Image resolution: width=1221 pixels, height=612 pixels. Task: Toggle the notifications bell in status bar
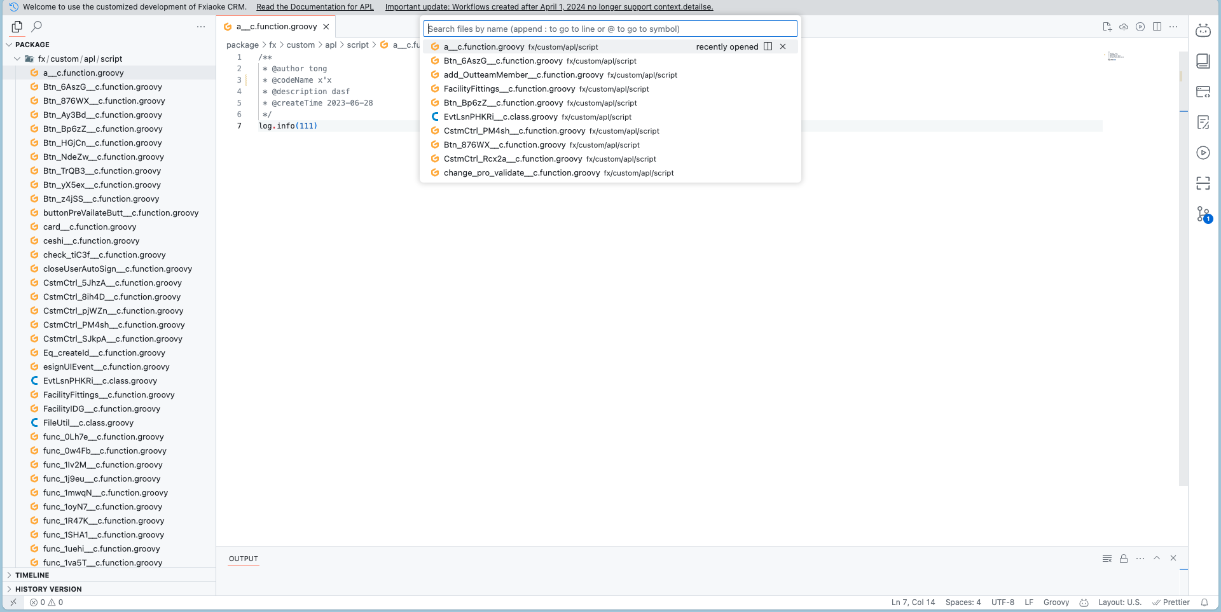1204,602
